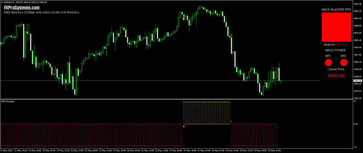
Task: Click the 3900.00 price tag on the axis
Action: (357, 81)
